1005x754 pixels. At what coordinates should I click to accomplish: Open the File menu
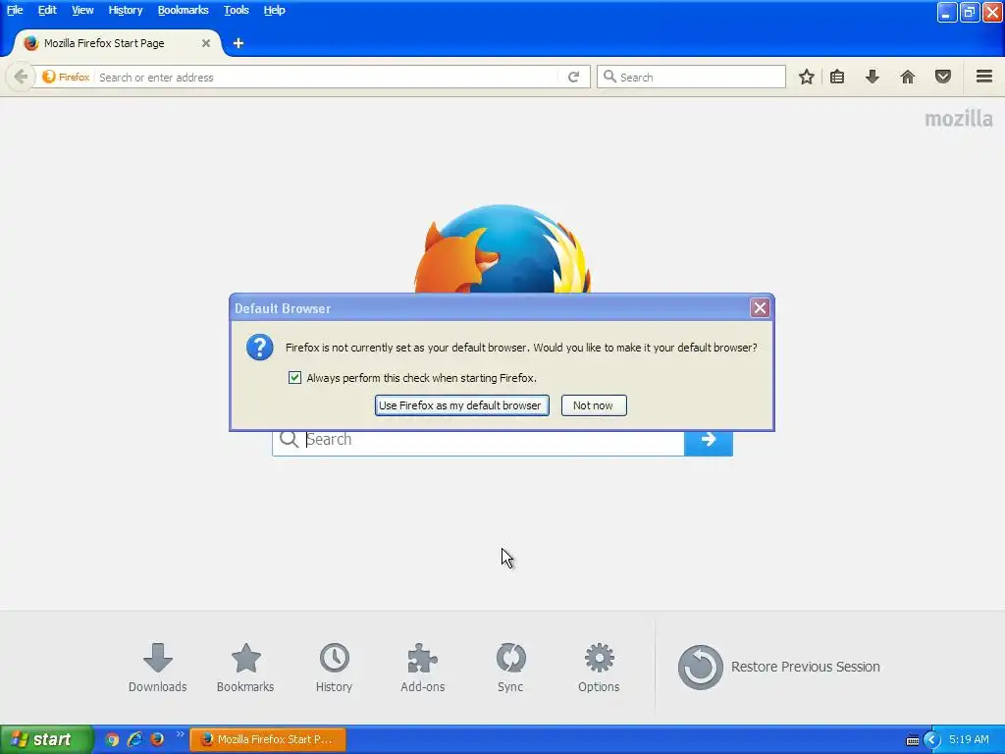click(x=15, y=10)
